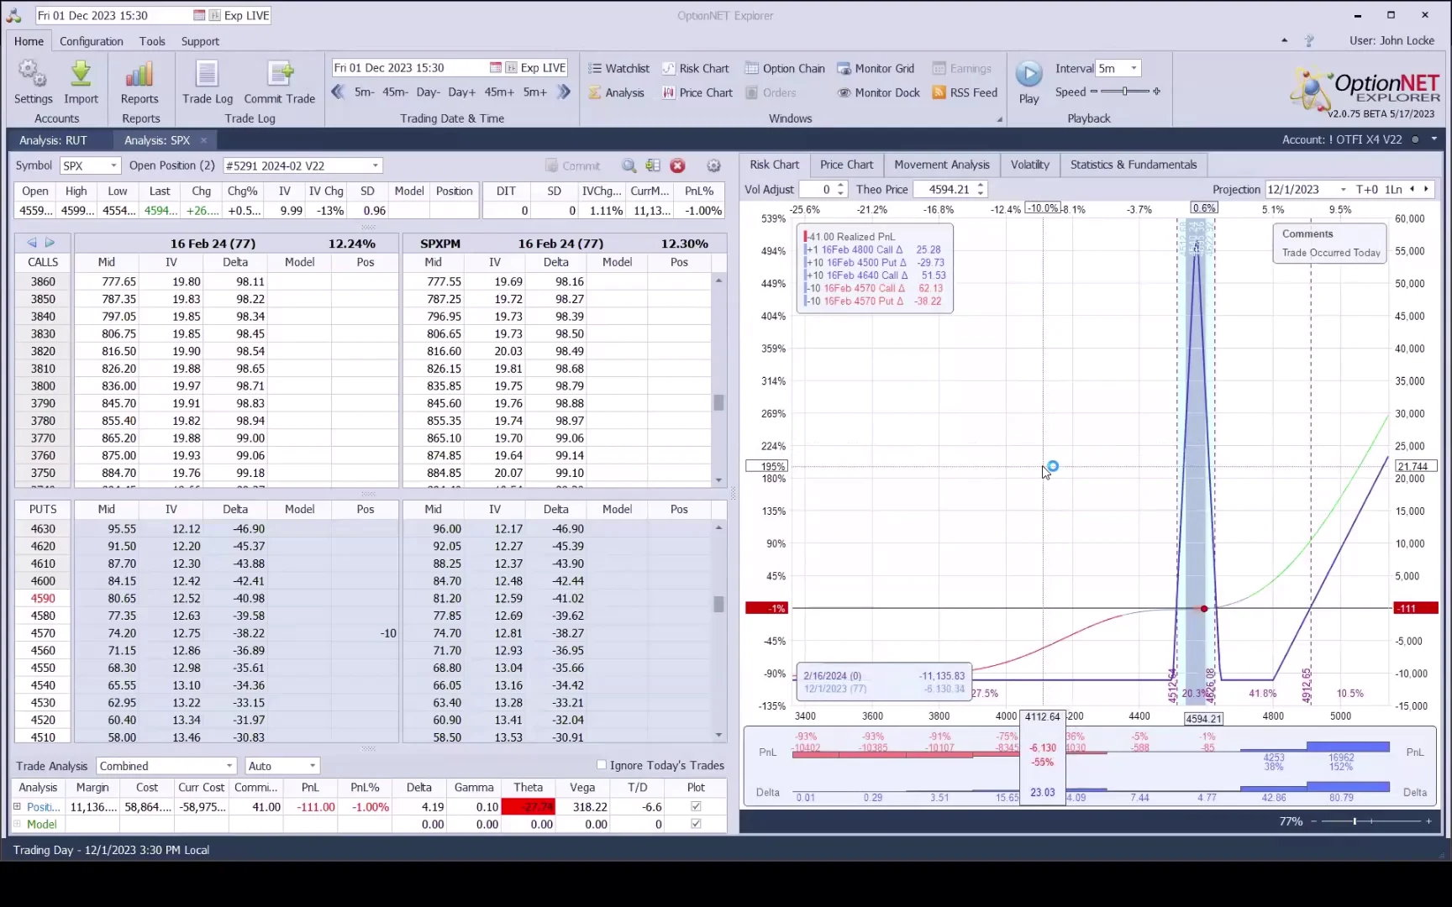Open the Trade Analysis Combined dropdown
This screenshot has height=907, width=1452.
point(229,766)
